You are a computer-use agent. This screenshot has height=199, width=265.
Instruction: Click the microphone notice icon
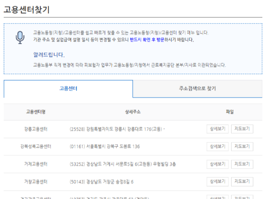coord(20,38)
